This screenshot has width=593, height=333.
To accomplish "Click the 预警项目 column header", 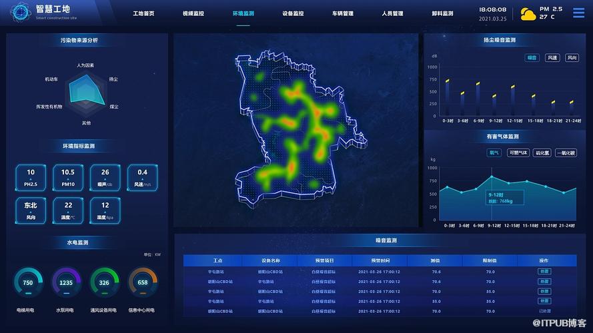I will [324, 260].
